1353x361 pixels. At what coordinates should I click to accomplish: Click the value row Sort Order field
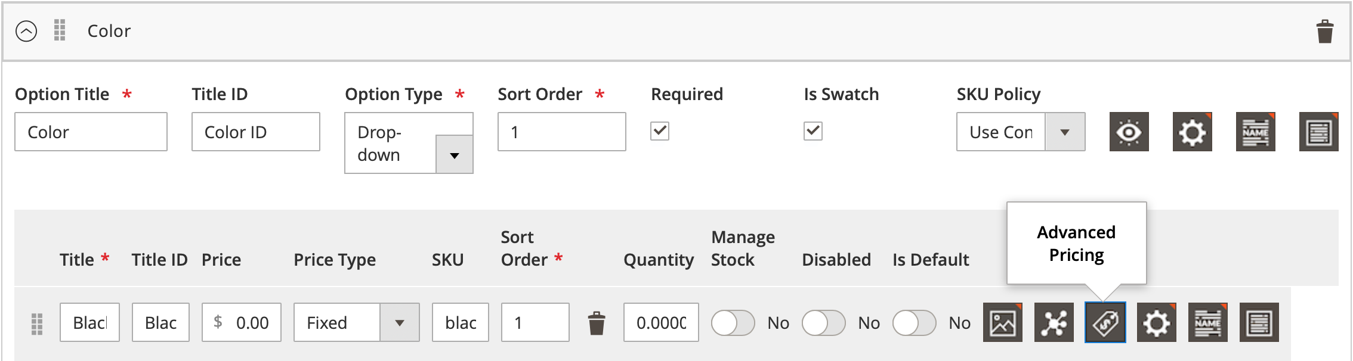535,322
